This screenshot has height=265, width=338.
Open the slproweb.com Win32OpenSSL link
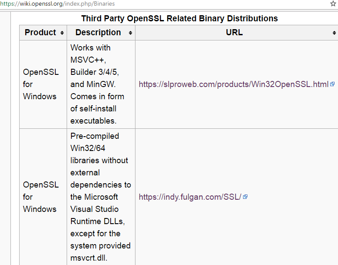pos(233,84)
